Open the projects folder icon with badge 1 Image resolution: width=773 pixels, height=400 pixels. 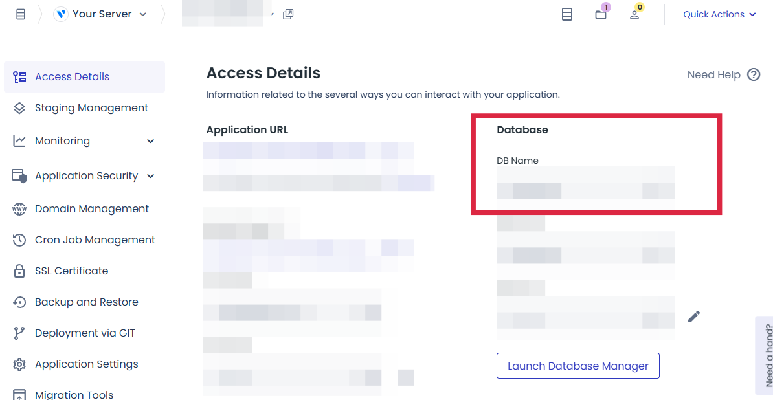pyautogui.click(x=601, y=14)
